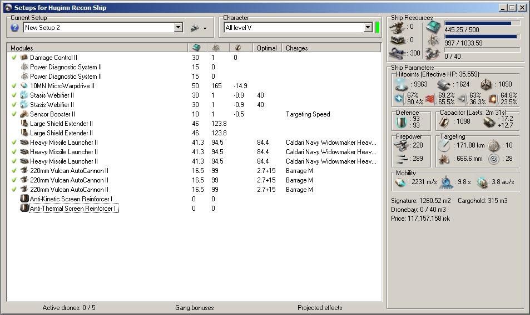The width and height of the screenshot is (530, 315).
Task: Click the powergrid column header icon
Action: pos(216,48)
